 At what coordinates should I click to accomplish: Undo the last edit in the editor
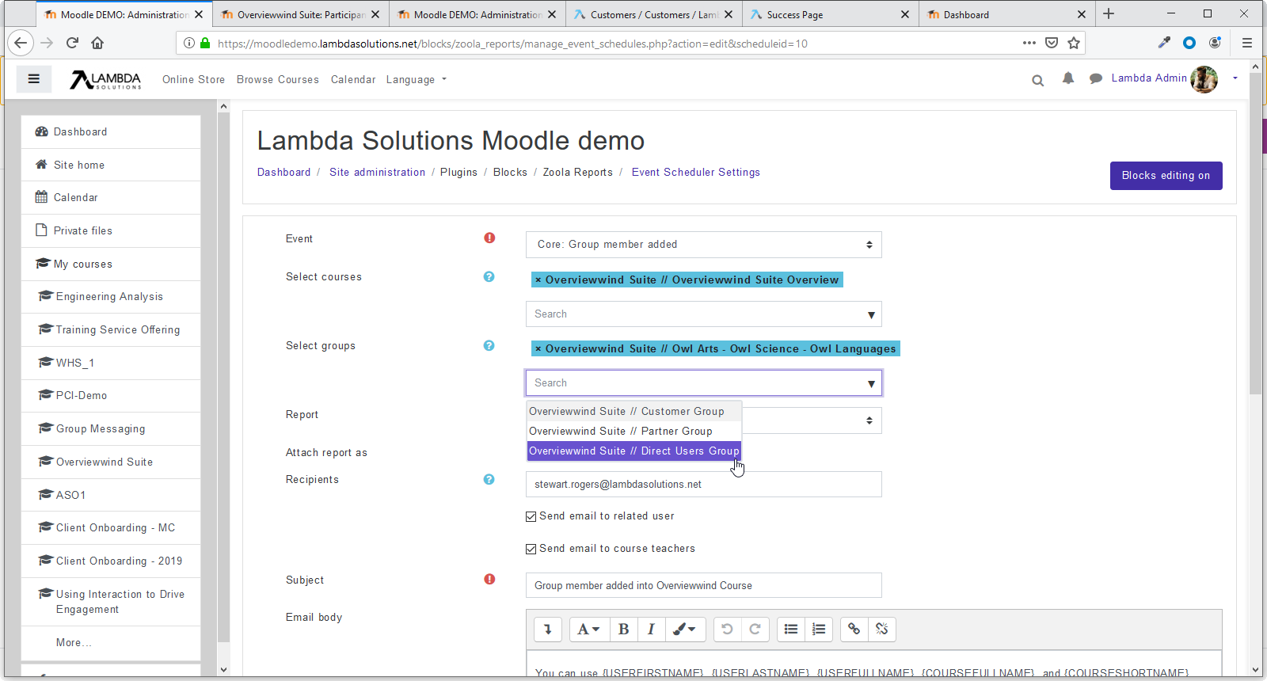tap(727, 629)
